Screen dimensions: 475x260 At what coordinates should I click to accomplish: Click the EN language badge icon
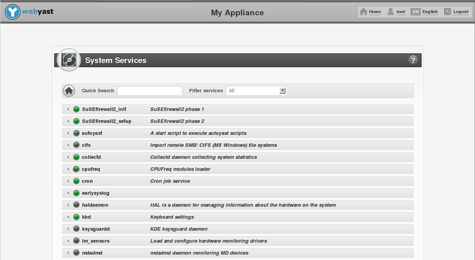(415, 12)
